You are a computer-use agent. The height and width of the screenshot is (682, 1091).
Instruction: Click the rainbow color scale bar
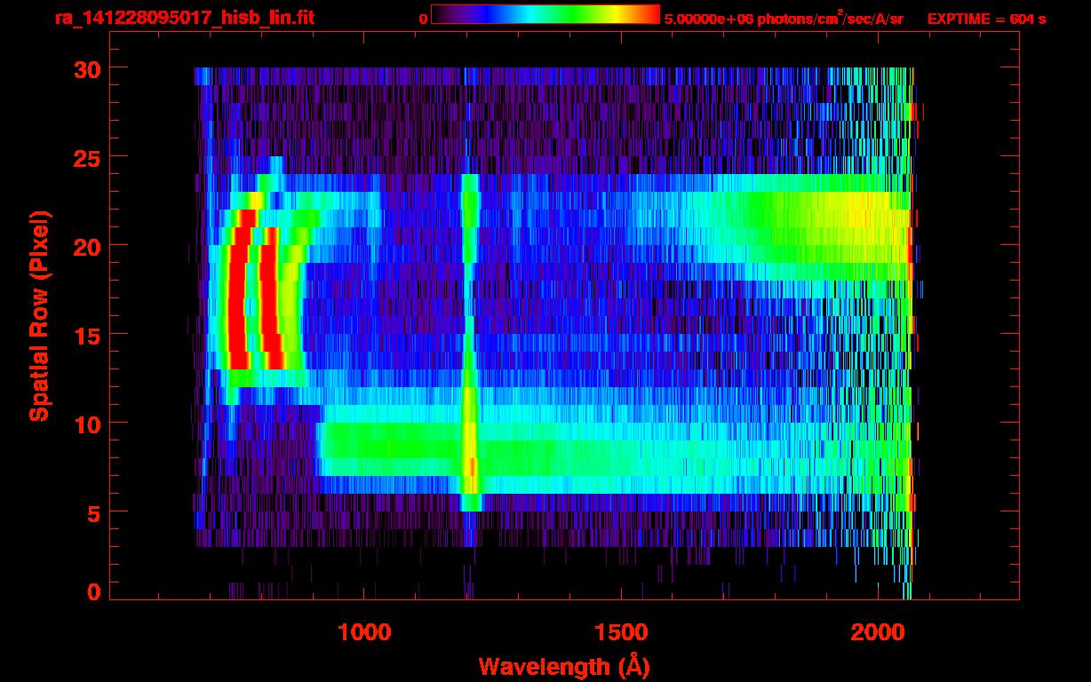click(545, 14)
